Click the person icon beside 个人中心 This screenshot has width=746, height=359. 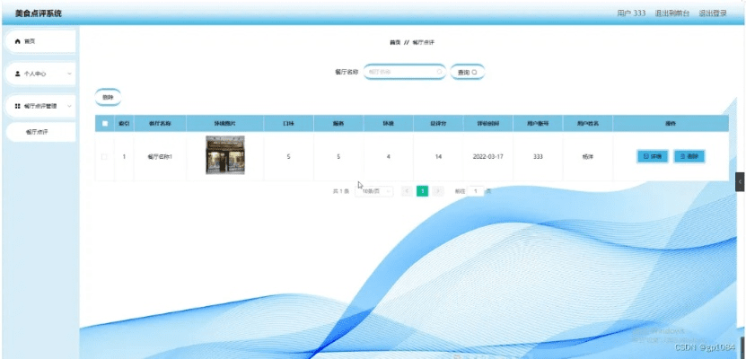[18, 74]
